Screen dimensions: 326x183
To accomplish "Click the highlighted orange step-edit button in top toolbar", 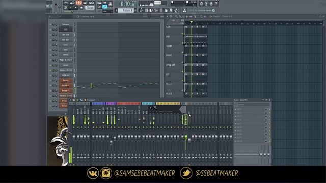I will (x=78, y=3).
